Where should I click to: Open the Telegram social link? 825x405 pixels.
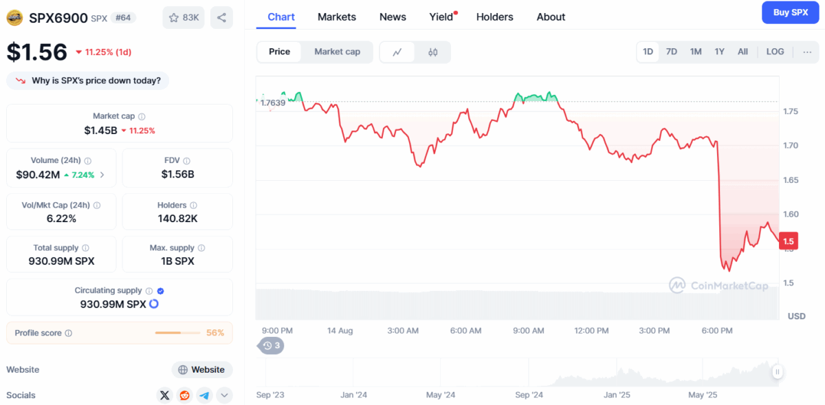click(204, 395)
